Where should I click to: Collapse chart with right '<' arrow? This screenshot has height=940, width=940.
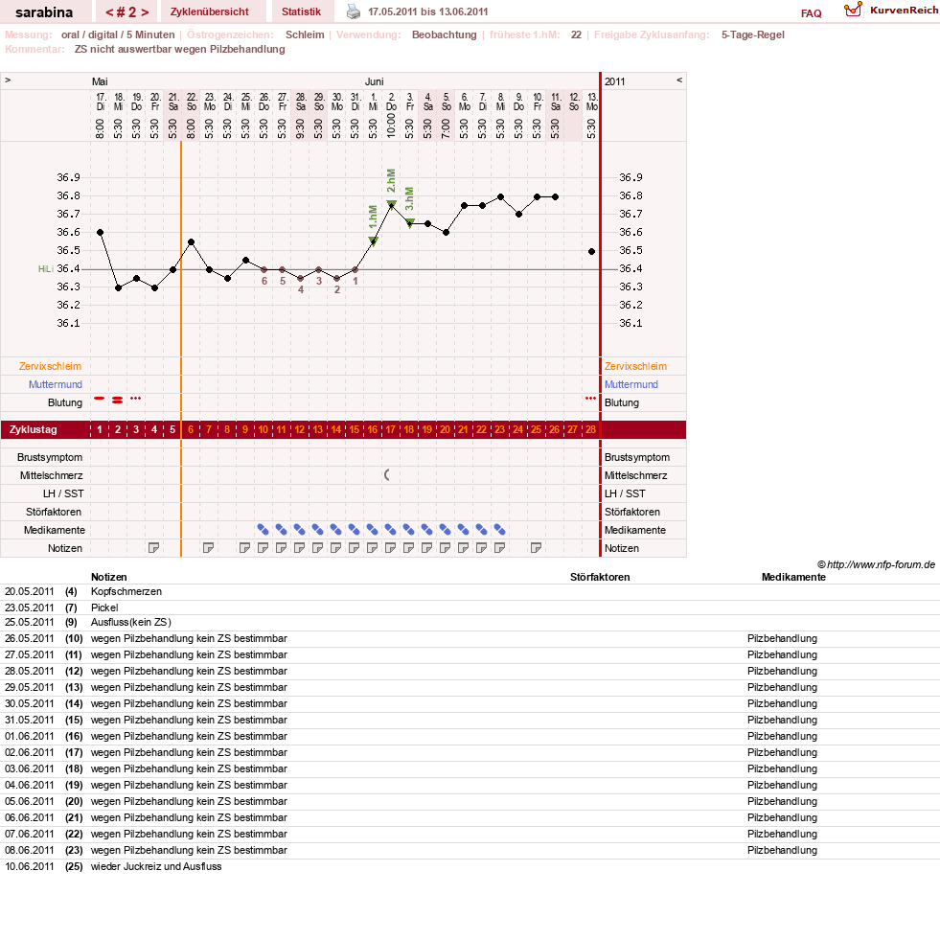679,80
